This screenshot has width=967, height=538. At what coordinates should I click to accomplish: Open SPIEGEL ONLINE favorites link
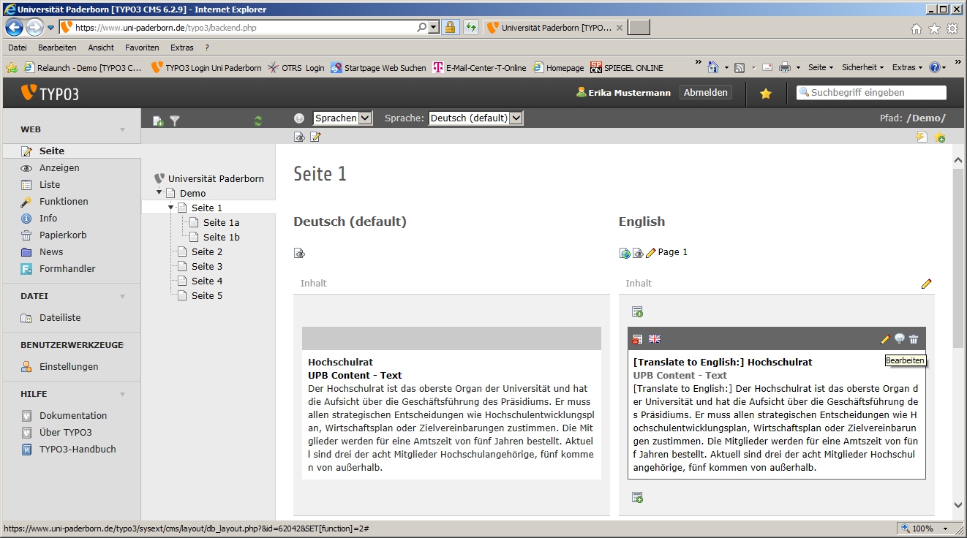click(626, 67)
